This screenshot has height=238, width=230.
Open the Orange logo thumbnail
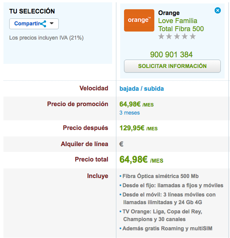coord(139,20)
